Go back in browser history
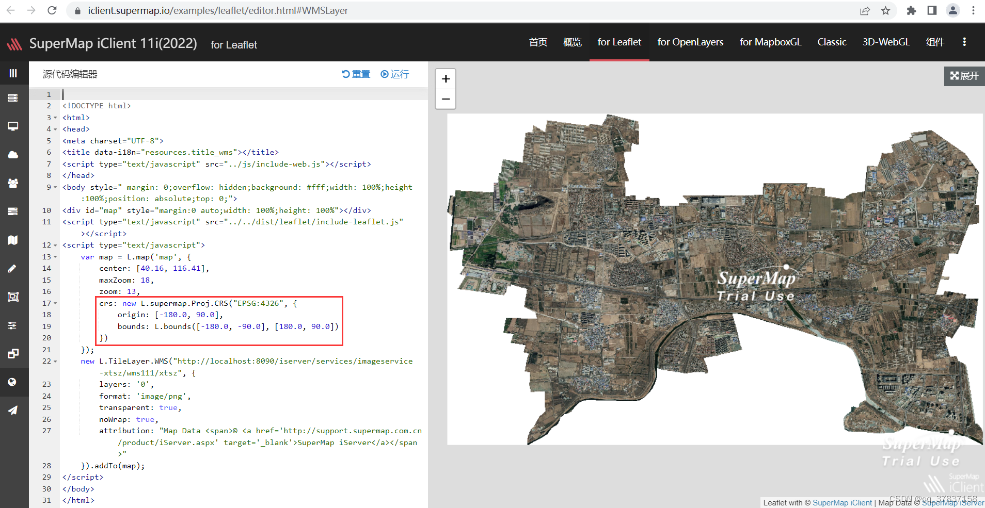985x508 pixels. pos(10,10)
